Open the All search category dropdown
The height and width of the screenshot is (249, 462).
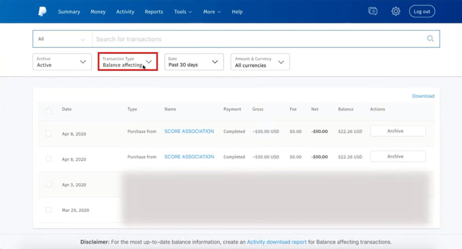62,39
